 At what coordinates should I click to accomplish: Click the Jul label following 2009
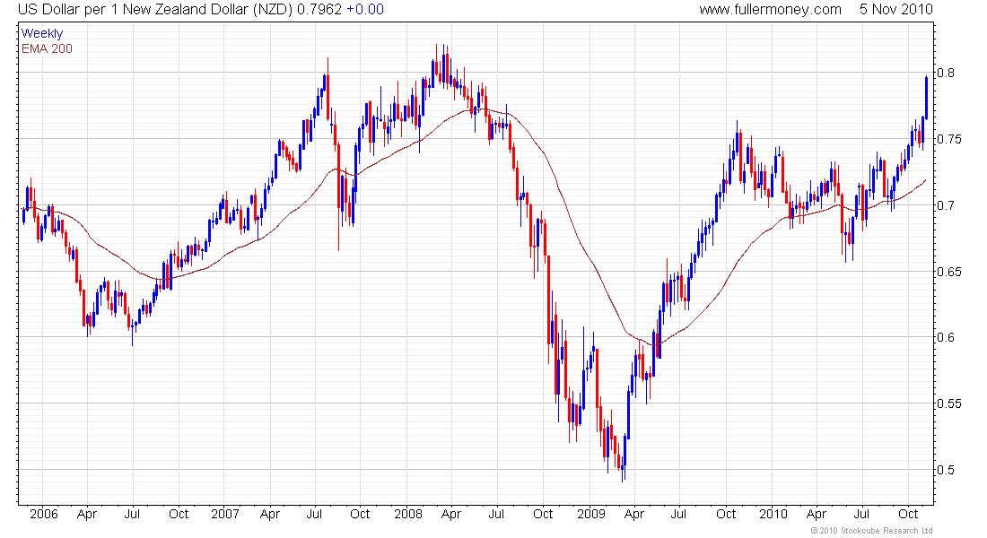click(x=678, y=514)
